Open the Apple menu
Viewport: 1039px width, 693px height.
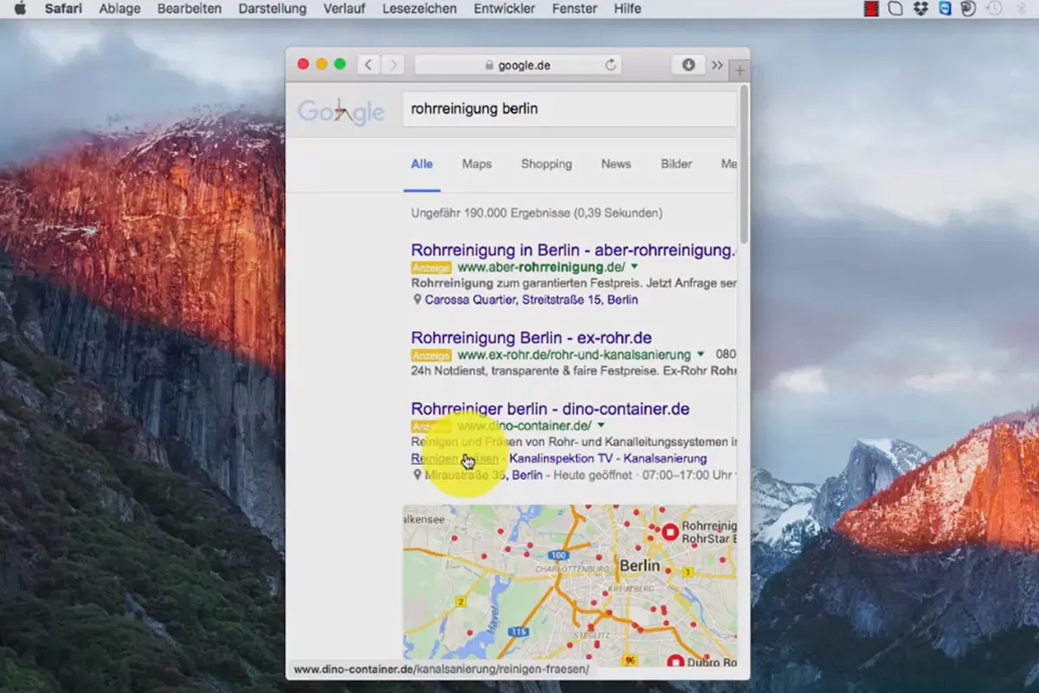20,9
